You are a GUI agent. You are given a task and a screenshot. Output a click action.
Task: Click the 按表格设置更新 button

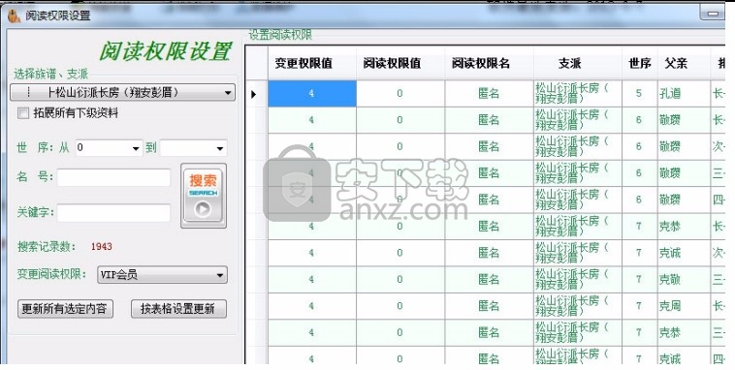click(178, 309)
